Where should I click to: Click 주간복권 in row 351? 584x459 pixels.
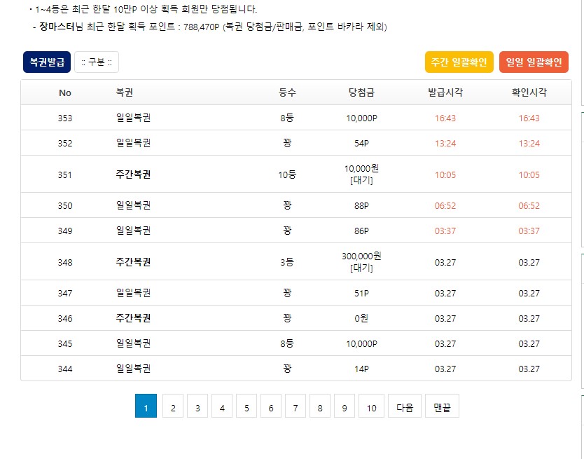[x=133, y=174]
